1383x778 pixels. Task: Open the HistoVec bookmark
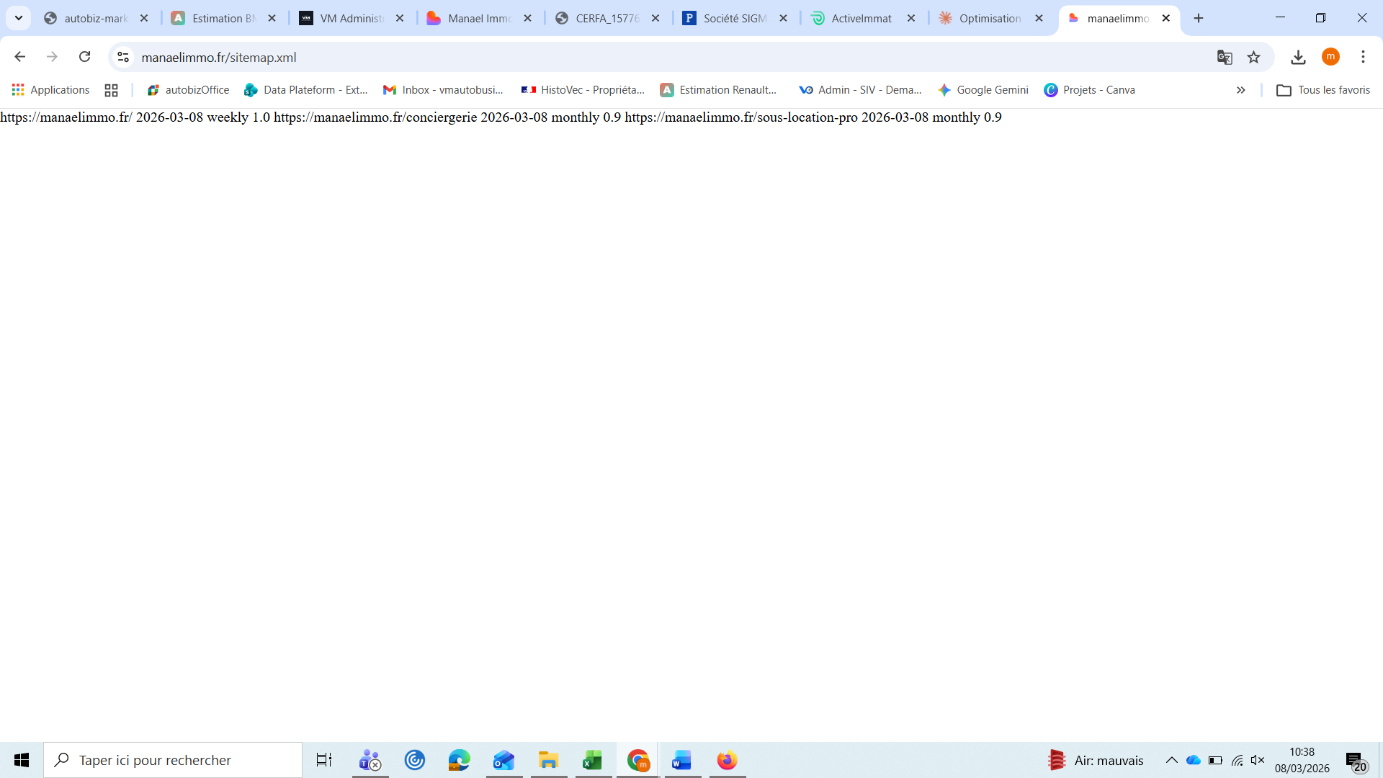pyautogui.click(x=583, y=90)
